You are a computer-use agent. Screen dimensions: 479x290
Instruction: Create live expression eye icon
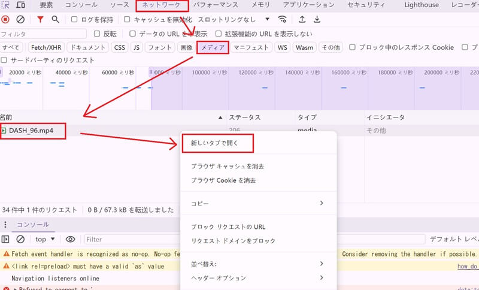coord(70,239)
